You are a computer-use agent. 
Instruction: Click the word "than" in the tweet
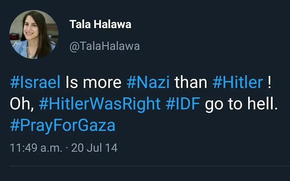pyautogui.click(x=191, y=83)
